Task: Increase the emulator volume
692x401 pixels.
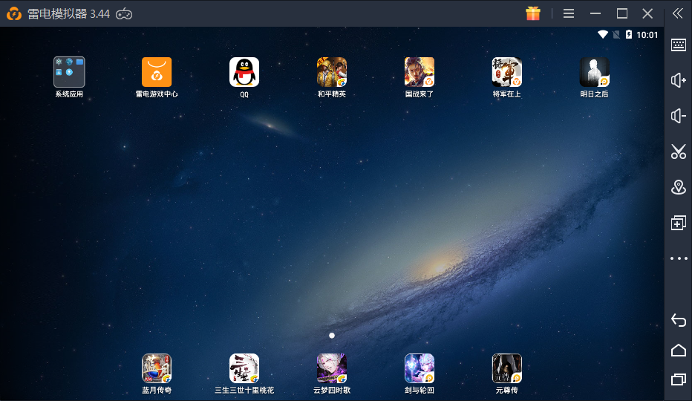Action: [678, 80]
